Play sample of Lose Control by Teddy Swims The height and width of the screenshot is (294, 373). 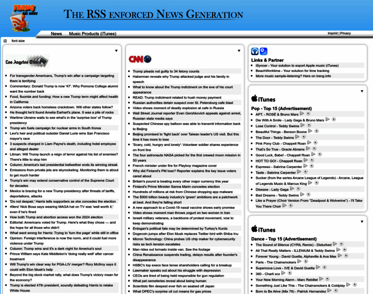303,125
